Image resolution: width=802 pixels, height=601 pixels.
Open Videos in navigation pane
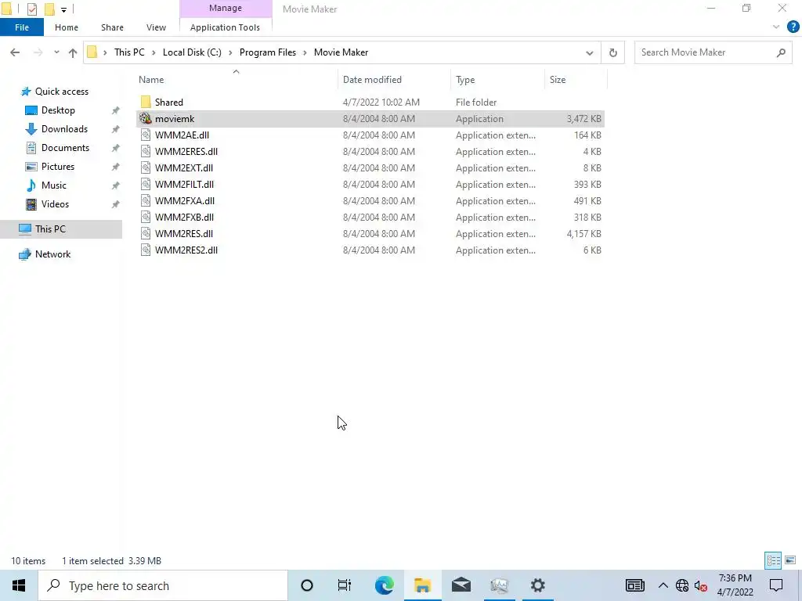(x=55, y=204)
